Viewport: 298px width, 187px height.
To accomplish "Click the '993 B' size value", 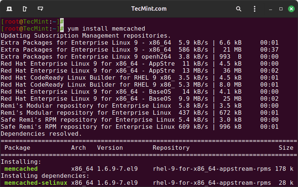I will click(230, 57).
